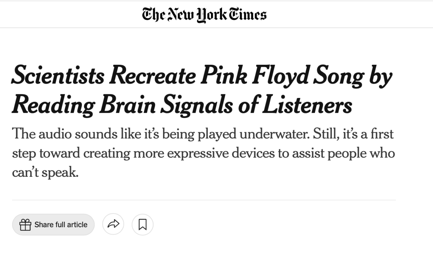Click the gift icon in Share button
433x261 pixels.
pyautogui.click(x=25, y=225)
